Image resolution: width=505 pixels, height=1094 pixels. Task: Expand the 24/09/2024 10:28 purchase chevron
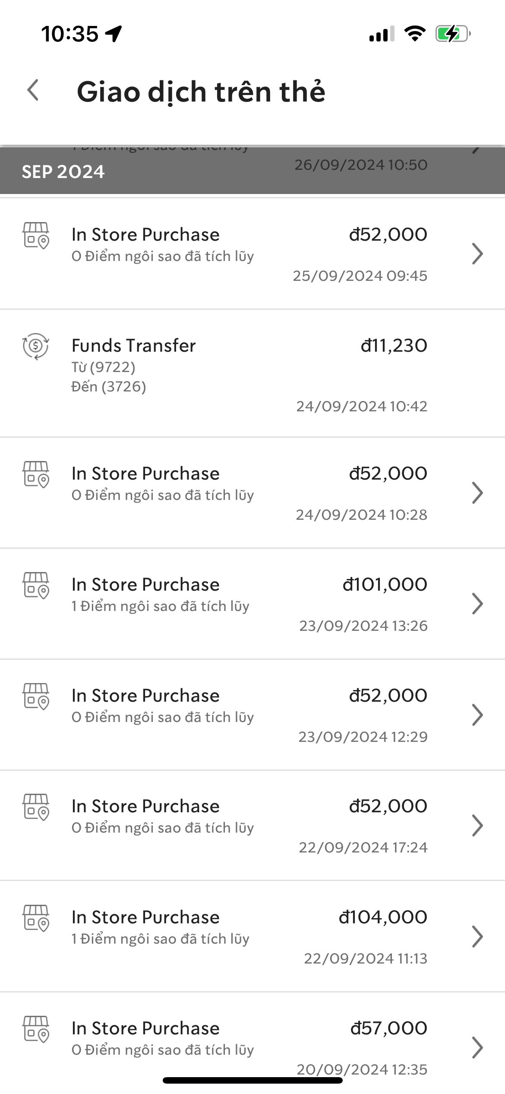(477, 493)
